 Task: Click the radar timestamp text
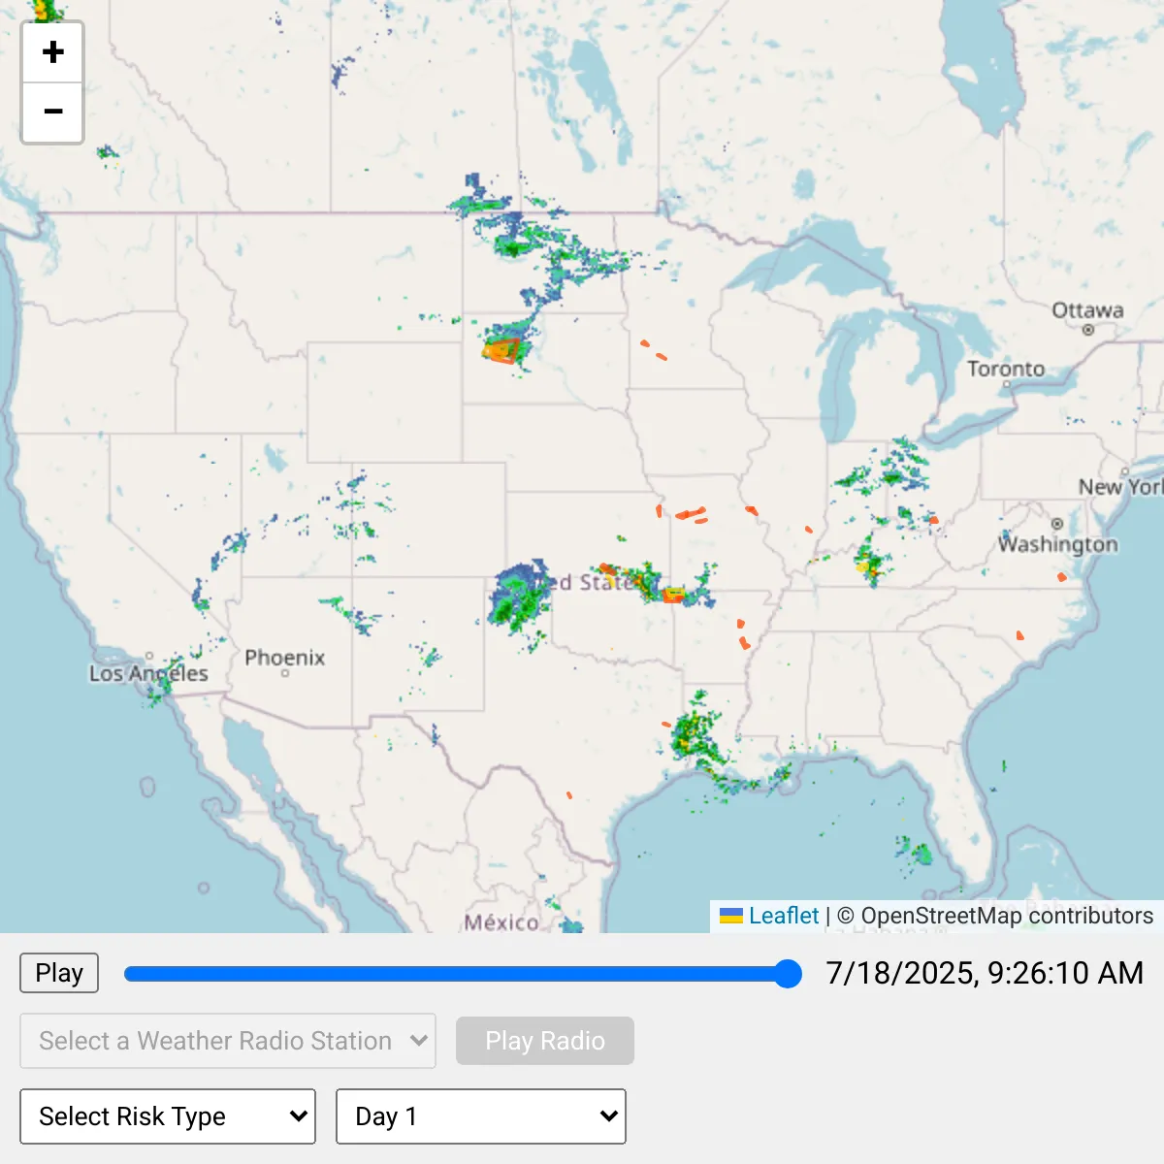[984, 973]
